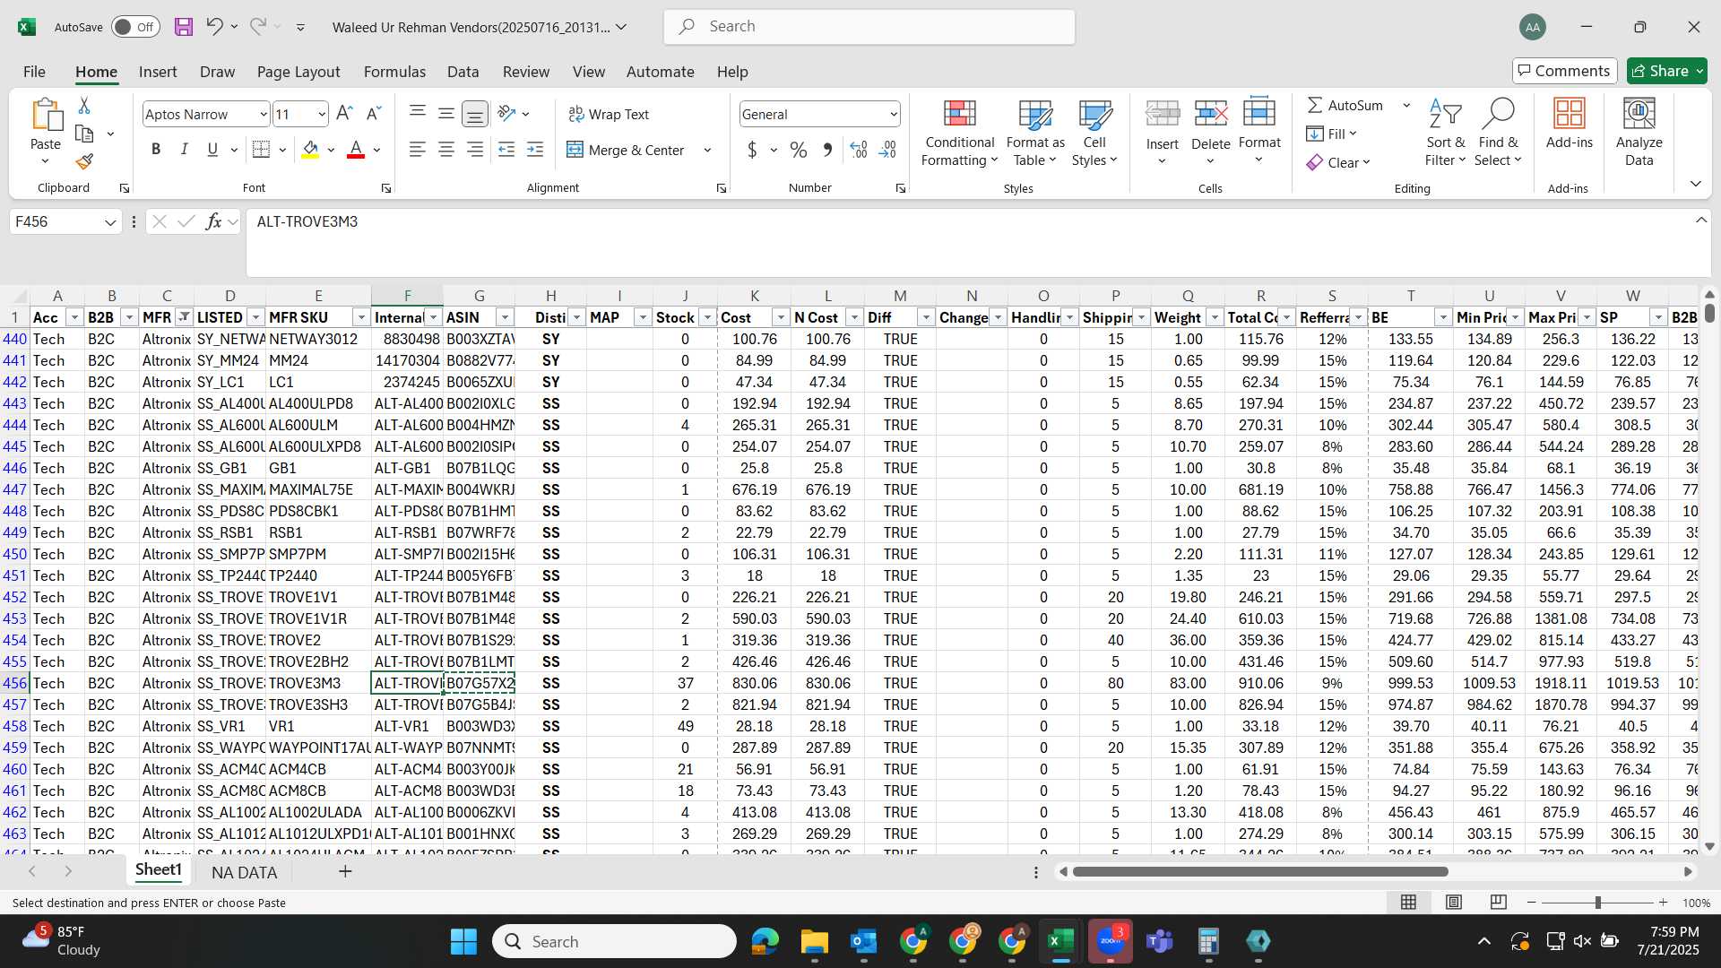Open Add-ins button
Image resolution: width=1721 pixels, height=968 pixels.
[1570, 124]
